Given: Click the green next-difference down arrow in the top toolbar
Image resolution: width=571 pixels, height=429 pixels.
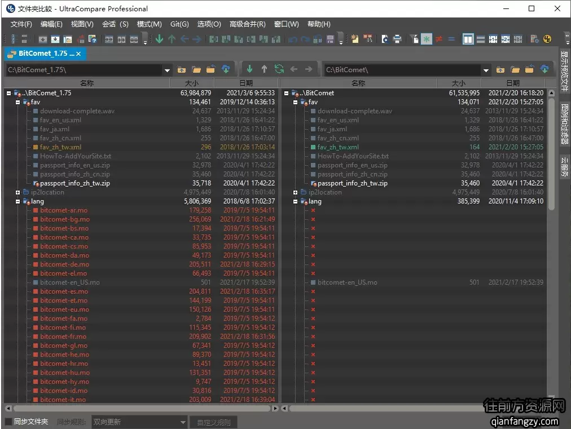Looking at the screenshot, I should [x=159, y=39].
